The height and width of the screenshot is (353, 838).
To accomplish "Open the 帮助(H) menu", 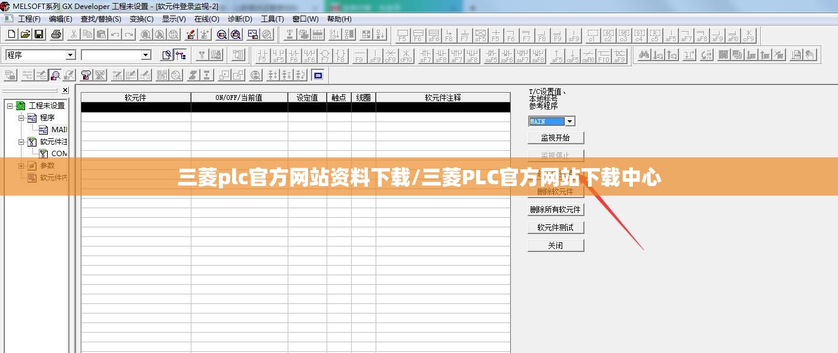I will [x=339, y=19].
